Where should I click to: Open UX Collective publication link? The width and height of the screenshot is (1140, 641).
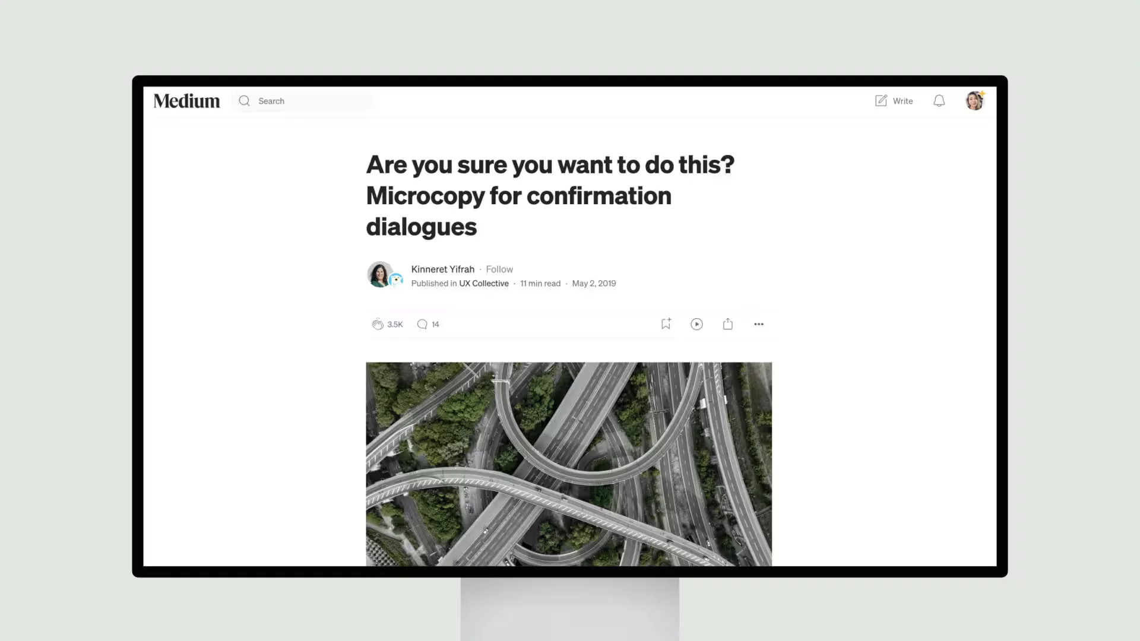coord(483,283)
